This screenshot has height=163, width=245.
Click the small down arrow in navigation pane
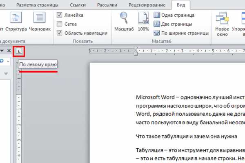pos(6,73)
